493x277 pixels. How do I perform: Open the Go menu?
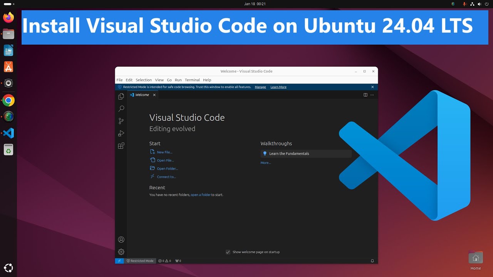[x=169, y=80]
